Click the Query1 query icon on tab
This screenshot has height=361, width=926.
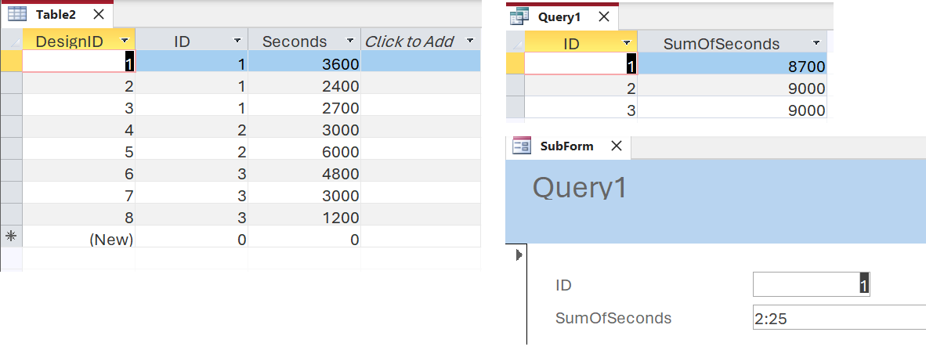click(519, 17)
